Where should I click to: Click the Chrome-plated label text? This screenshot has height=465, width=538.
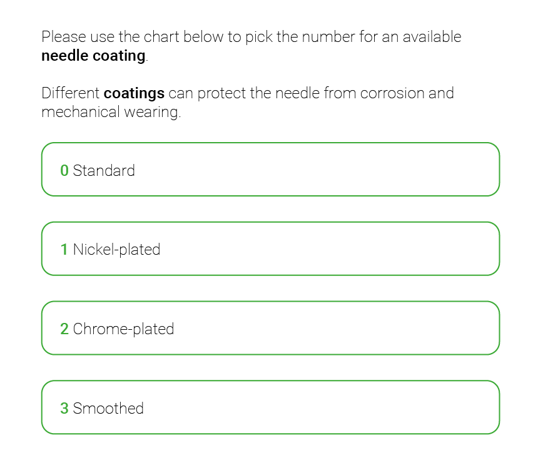(123, 329)
